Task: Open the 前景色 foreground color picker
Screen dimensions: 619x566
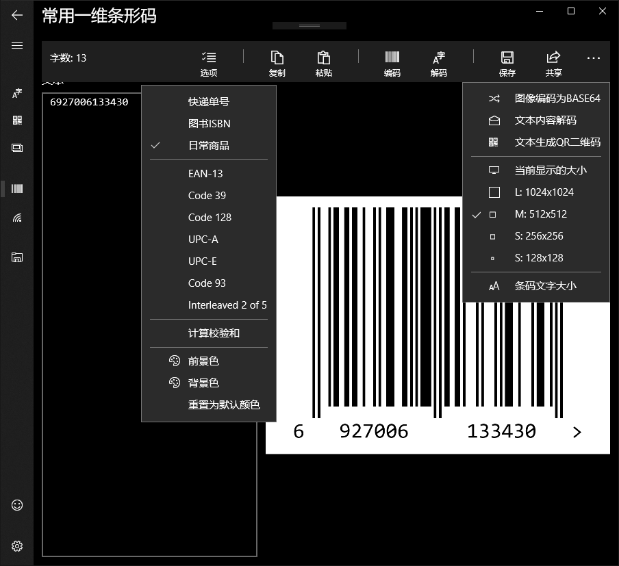Action: (x=209, y=361)
